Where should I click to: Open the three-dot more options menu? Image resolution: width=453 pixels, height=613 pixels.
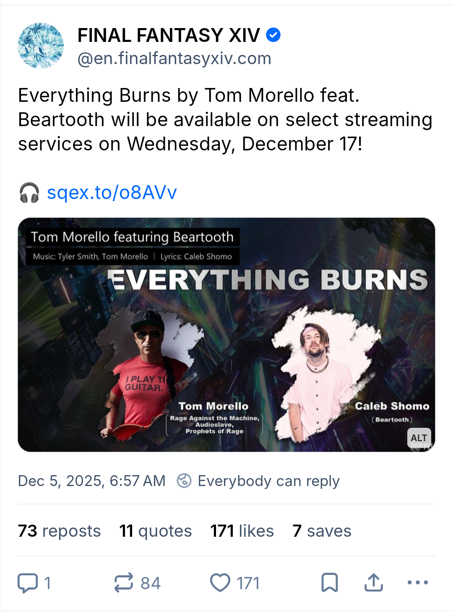pos(418,583)
